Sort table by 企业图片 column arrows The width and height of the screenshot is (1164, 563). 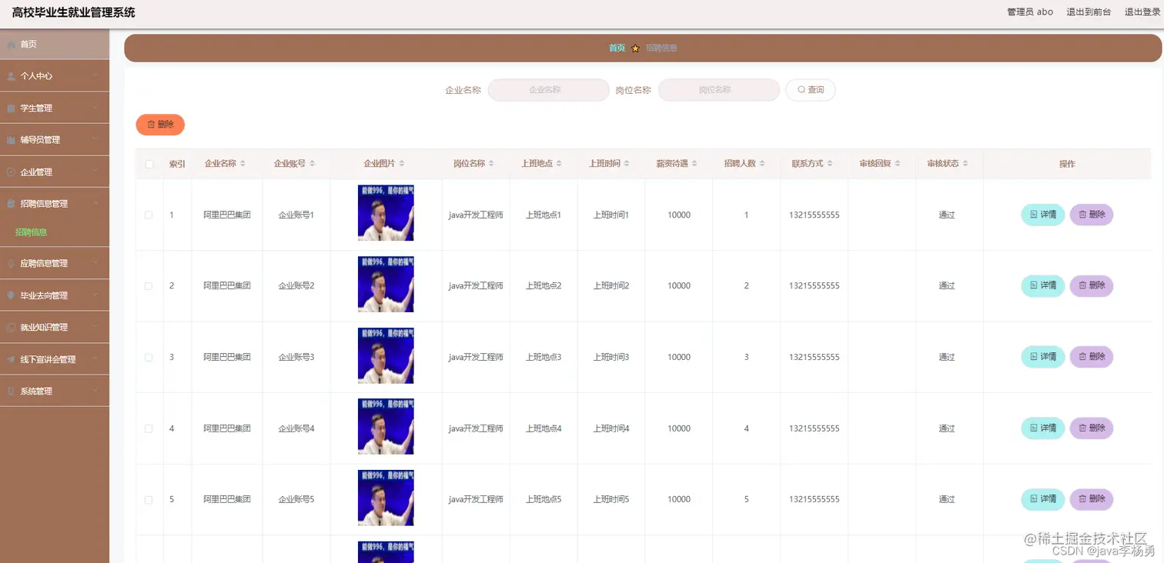click(402, 164)
